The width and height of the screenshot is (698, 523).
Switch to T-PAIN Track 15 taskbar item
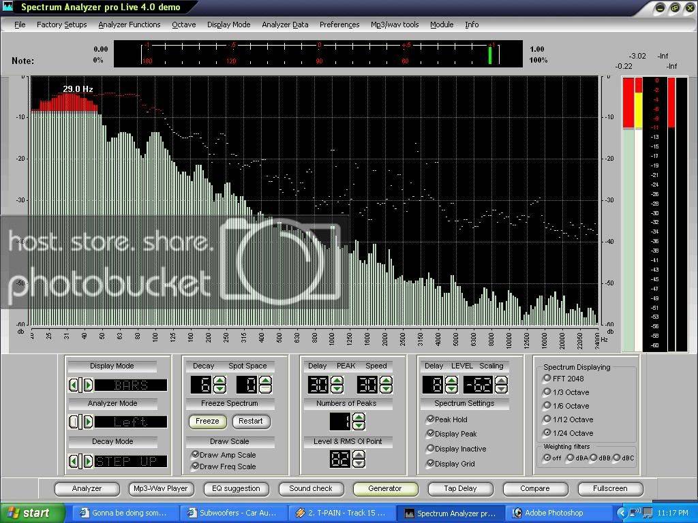click(342, 513)
